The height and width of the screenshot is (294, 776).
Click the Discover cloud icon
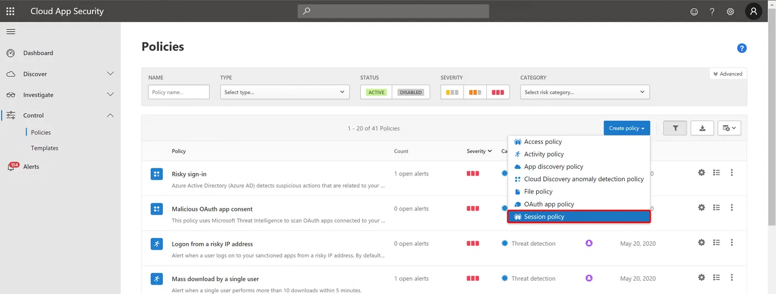[11, 74]
